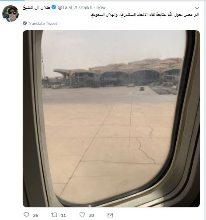This screenshot has height=220, width=206.
Task: Click the reply speech bubble icon
Action: pyautogui.click(x=26, y=215)
